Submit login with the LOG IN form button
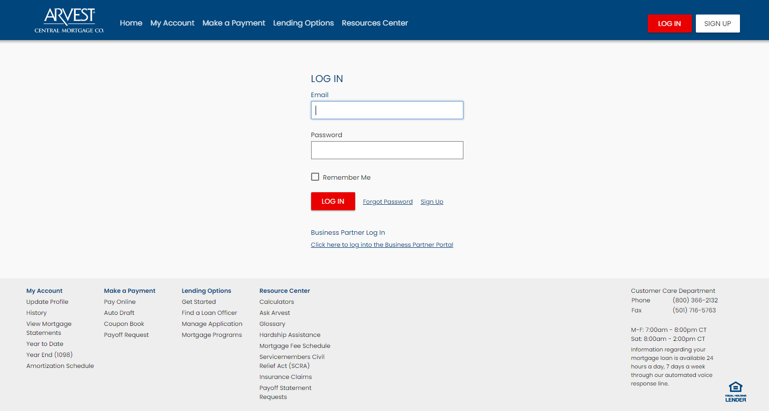 click(x=333, y=201)
